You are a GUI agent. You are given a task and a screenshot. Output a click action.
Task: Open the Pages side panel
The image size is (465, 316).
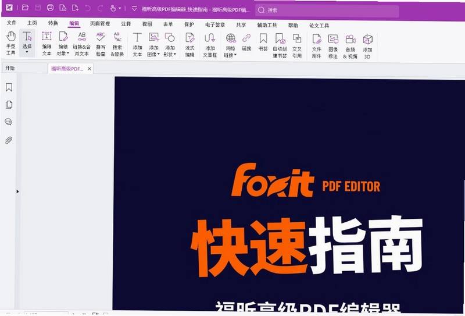point(9,105)
